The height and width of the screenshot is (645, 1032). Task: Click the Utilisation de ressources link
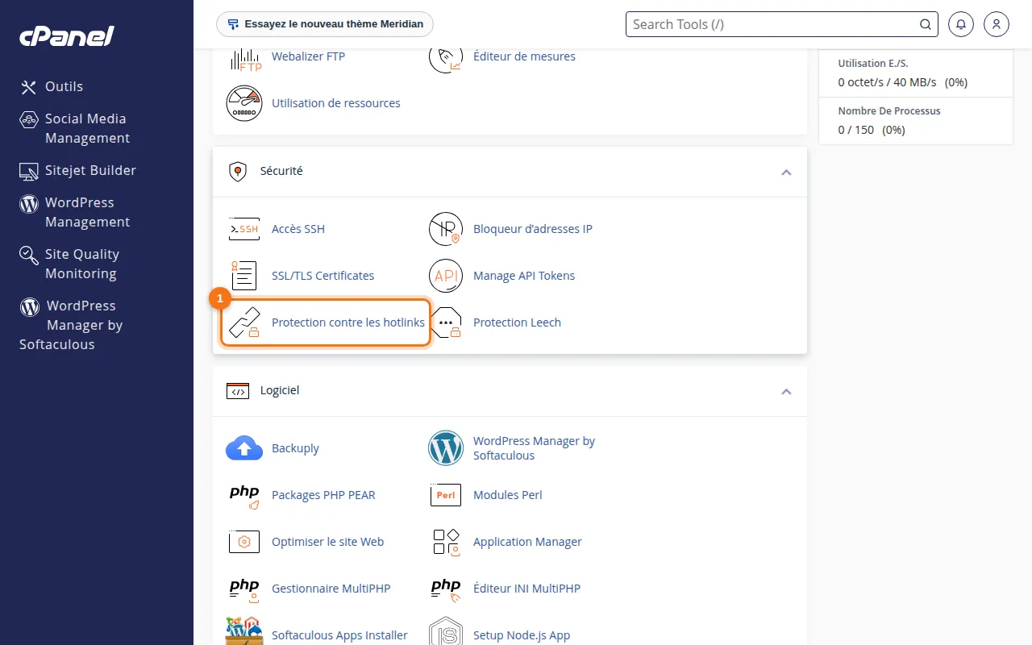coord(336,103)
